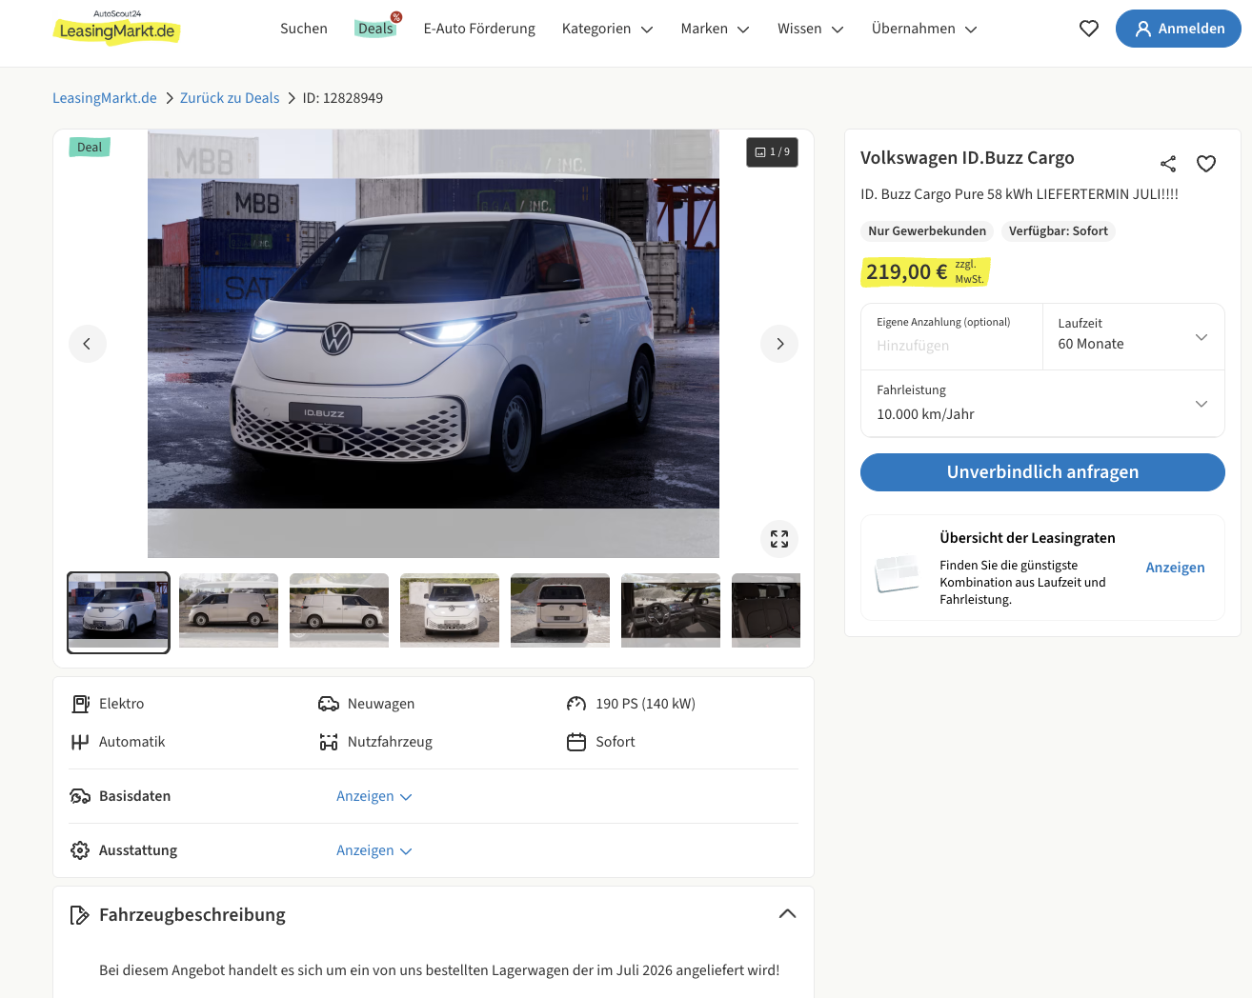Open the Fahrleistung 10.000 km/Jahr dropdown
Viewport: 1252px width, 998px height.
click(1042, 404)
